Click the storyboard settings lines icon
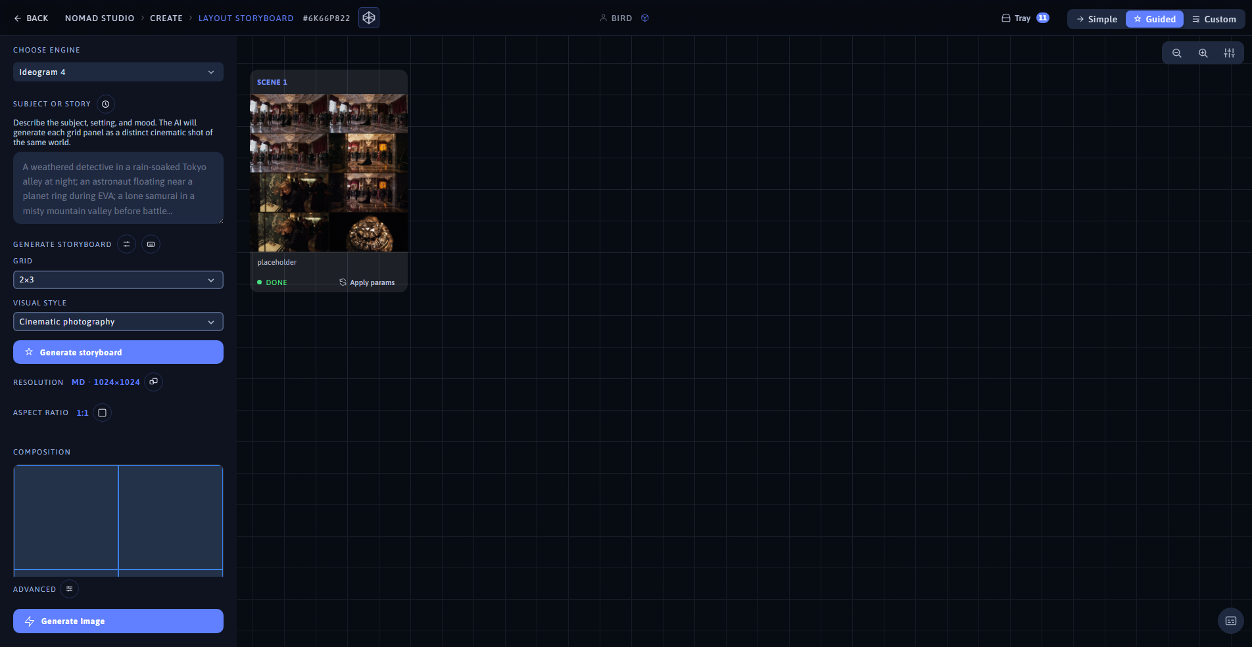 coord(126,244)
